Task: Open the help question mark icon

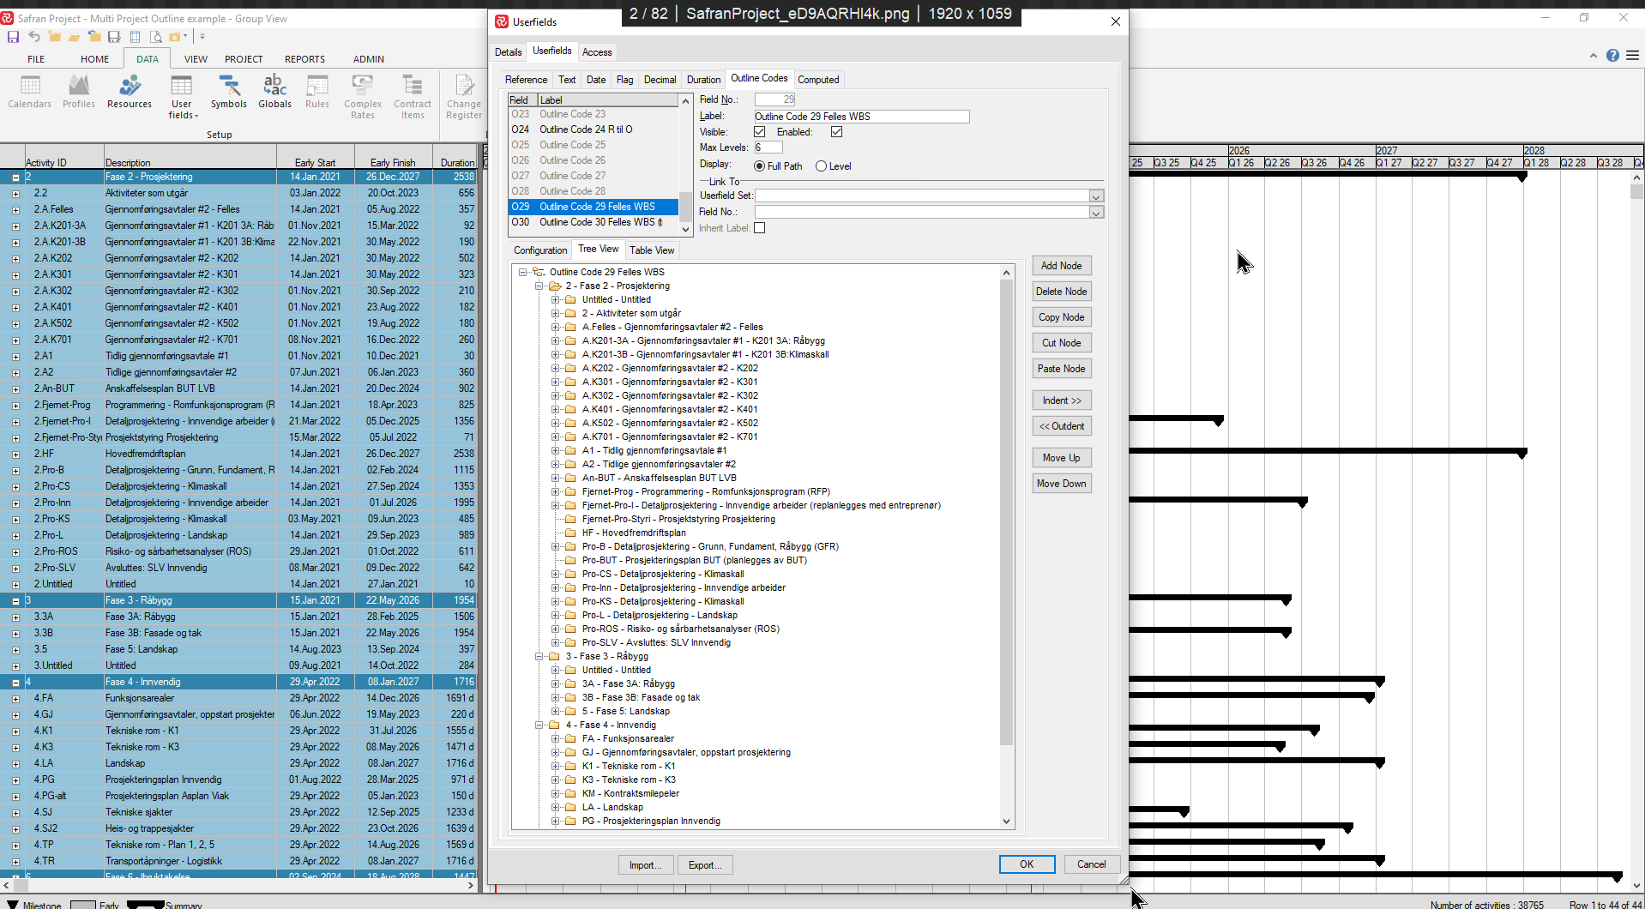Action: pos(1612,56)
